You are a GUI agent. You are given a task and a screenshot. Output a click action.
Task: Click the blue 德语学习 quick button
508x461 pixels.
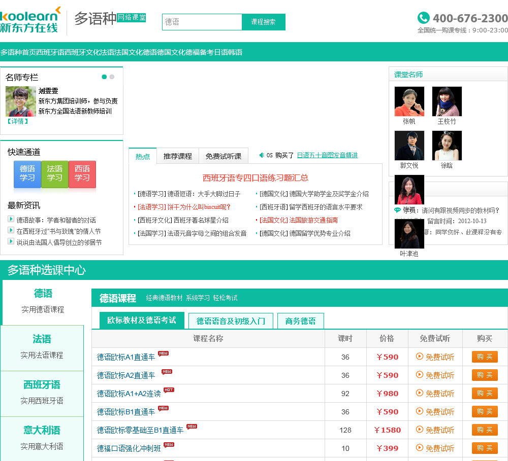pos(27,174)
